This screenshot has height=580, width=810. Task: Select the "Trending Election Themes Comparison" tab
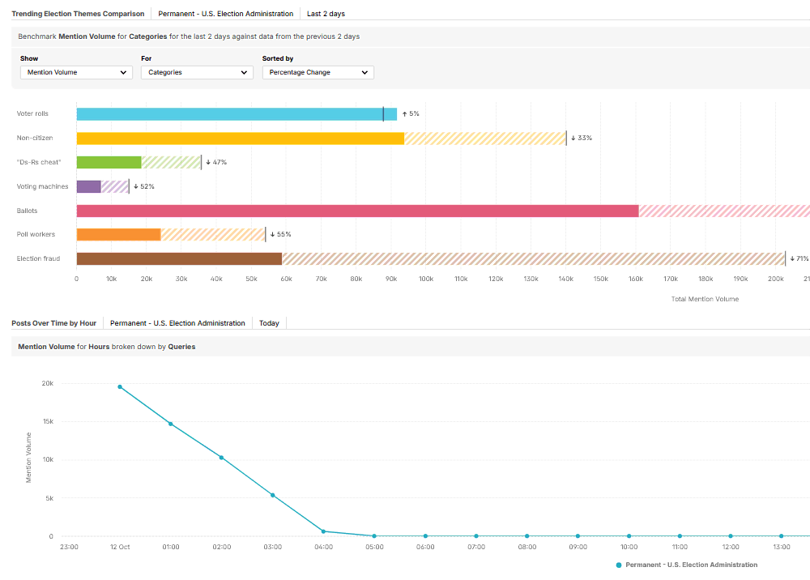click(78, 14)
